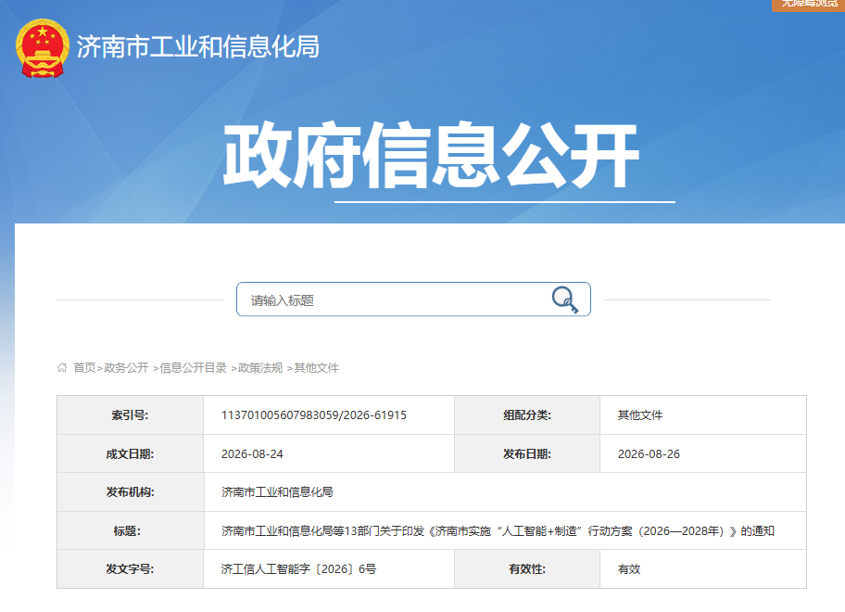
Task: Open the 信息公开目录 breadcrumb link
Action: [193, 368]
